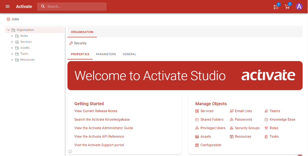Click the Organisation folder icon in tree

click(x=13, y=30)
